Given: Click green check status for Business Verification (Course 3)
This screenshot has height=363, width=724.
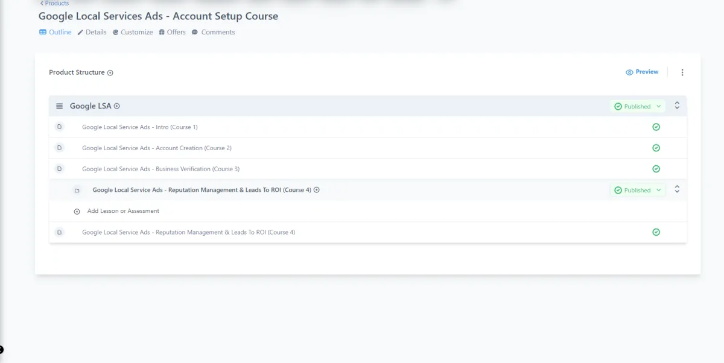Looking at the screenshot, I should 656,169.
